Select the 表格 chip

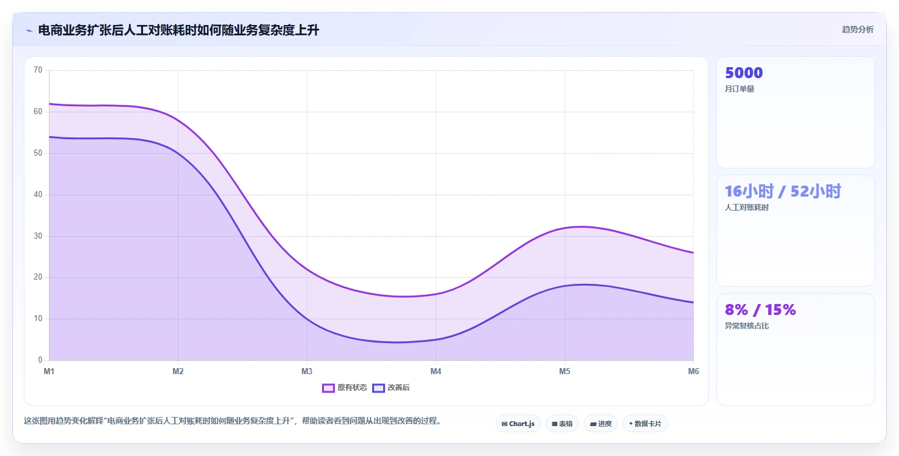[x=562, y=424]
